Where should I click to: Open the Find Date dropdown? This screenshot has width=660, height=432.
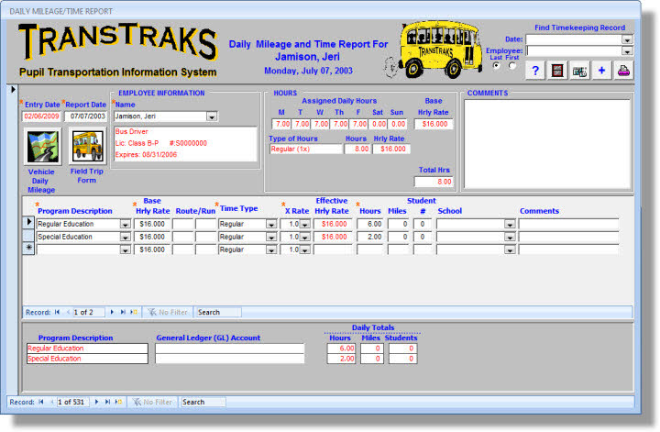point(627,40)
